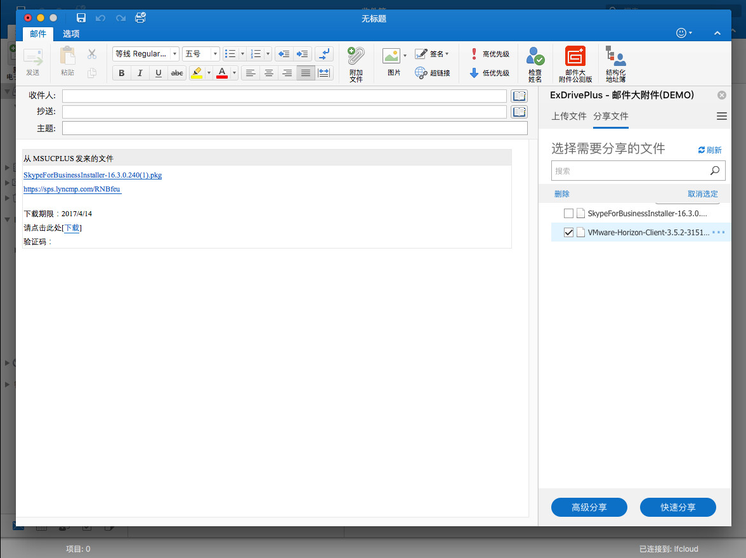Check the SkypeForBusinessInstaller file checkbox

568,213
